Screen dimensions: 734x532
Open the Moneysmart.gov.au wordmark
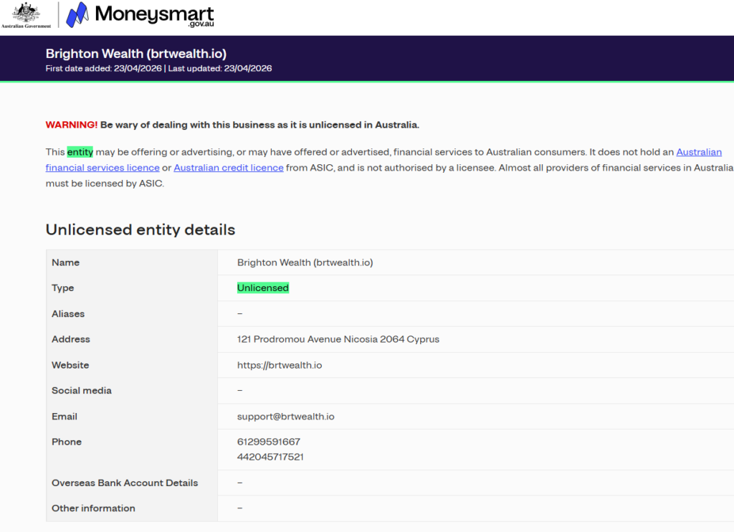point(155,16)
